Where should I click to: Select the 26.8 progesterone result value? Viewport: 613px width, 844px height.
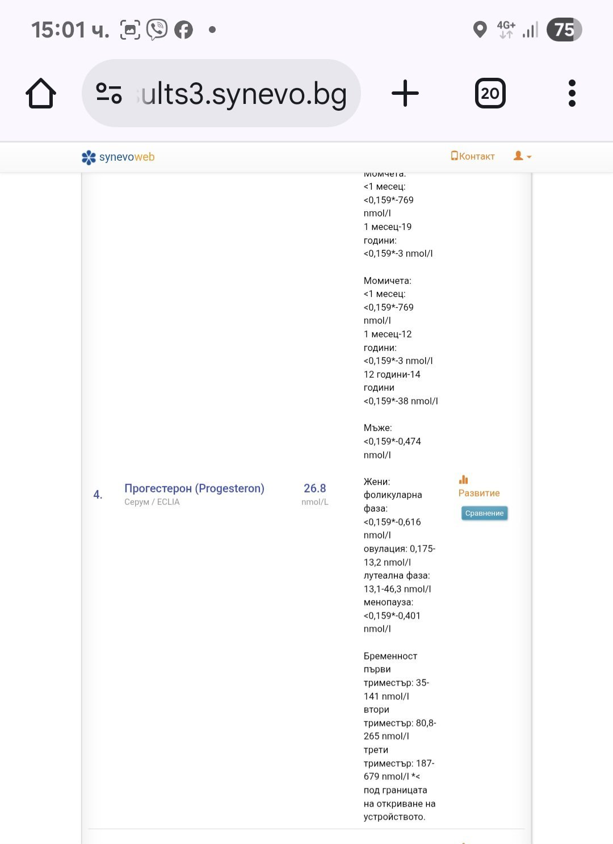314,488
